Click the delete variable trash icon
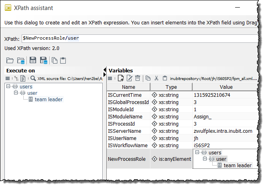This screenshot has width=266, height=188. pyautogui.click(x=138, y=78)
